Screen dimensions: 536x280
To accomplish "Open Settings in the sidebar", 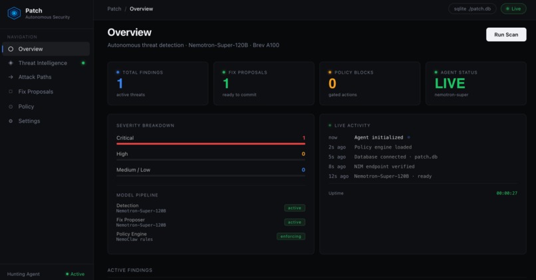I will (46, 121).
